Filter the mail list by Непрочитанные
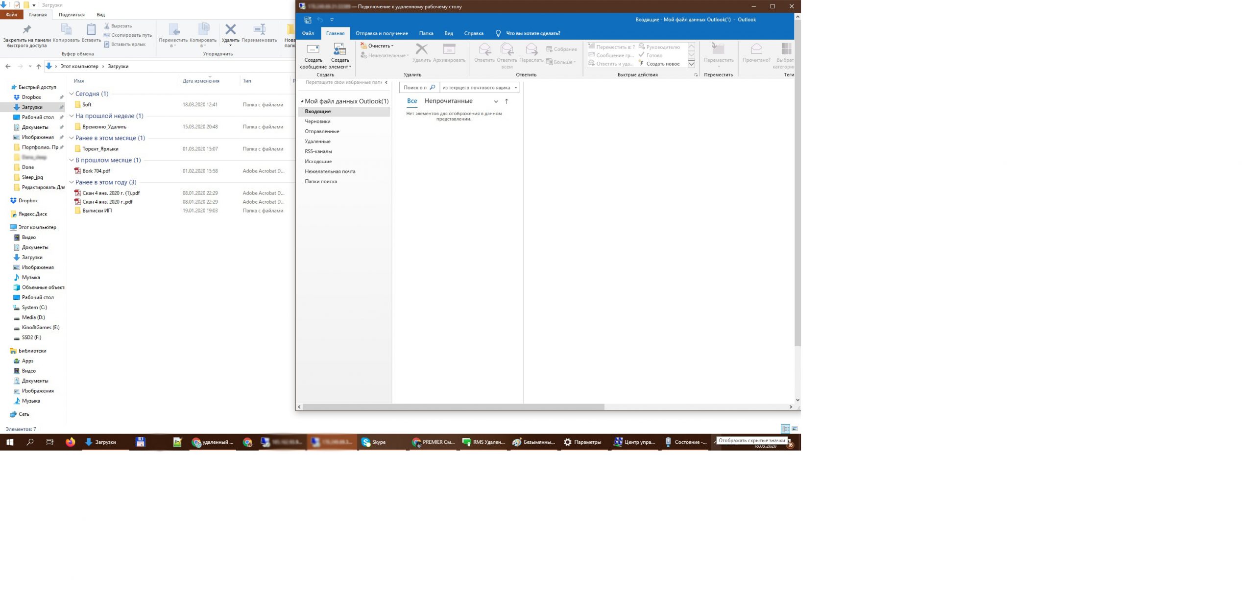1254x599 pixels. 448,101
